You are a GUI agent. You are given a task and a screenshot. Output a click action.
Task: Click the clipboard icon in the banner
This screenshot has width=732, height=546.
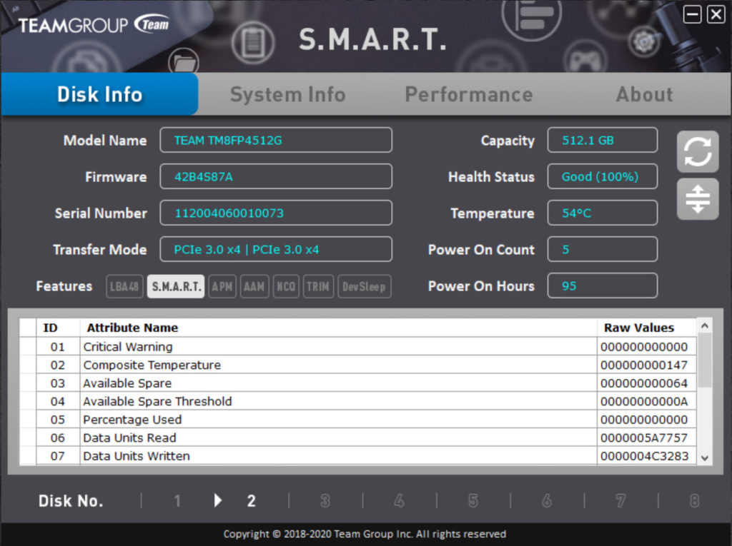[x=252, y=43]
